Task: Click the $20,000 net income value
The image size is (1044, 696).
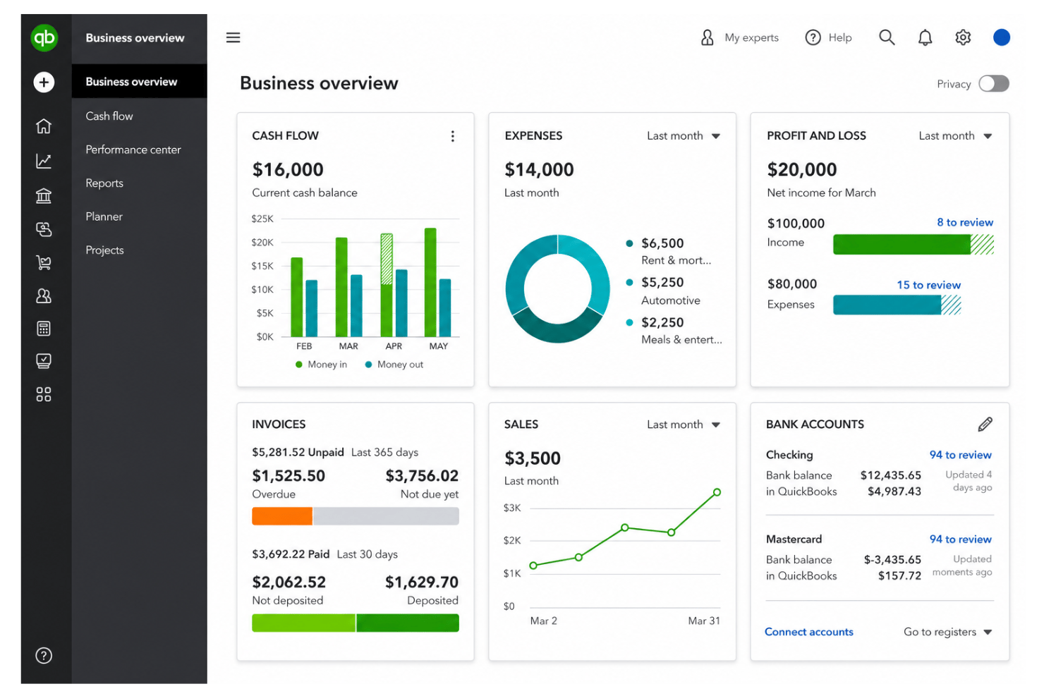Action: click(x=802, y=170)
